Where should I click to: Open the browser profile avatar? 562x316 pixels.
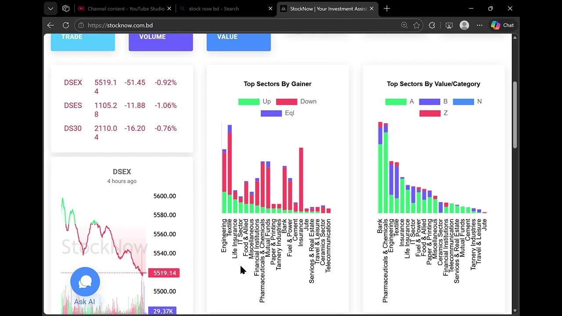click(x=464, y=25)
